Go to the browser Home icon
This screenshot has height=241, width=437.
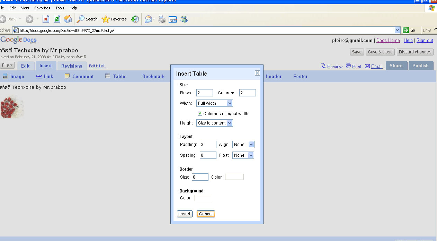tap(68, 19)
